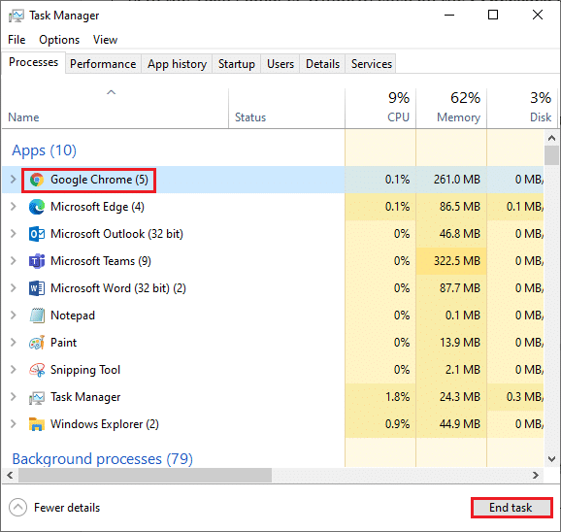Sort by the Status column header
The image size is (561, 532).
pos(286,109)
